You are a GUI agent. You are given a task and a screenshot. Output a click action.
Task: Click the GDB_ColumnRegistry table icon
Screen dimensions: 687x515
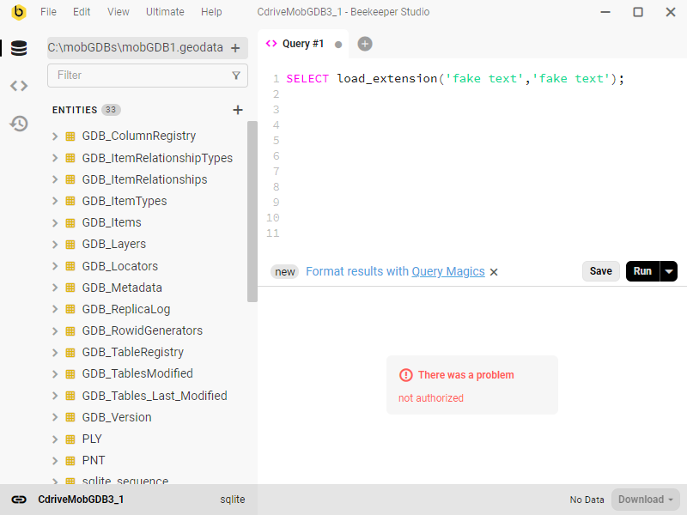pyautogui.click(x=70, y=136)
